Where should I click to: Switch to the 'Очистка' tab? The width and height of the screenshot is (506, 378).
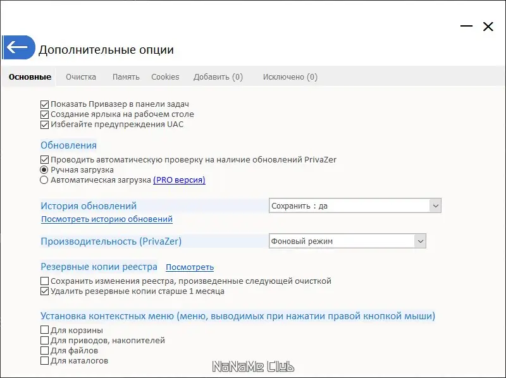[x=81, y=77]
